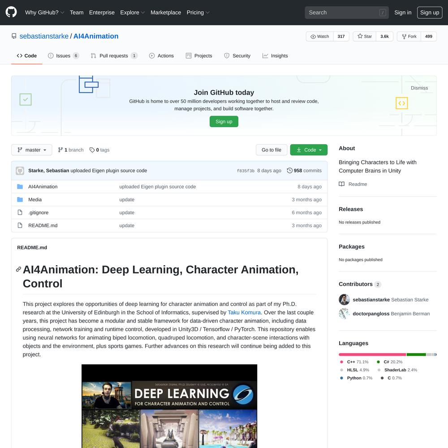Click the 3.6k stargazers count
This screenshot has height=448, width=448.
tap(384, 36)
